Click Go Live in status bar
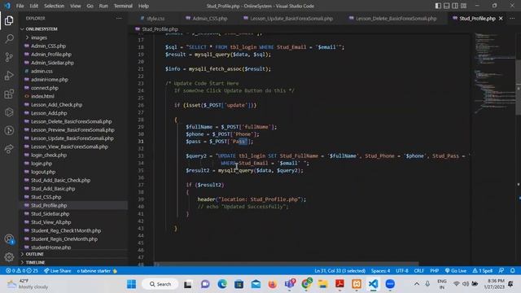The width and height of the screenshot is (521, 293). [x=456, y=271]
